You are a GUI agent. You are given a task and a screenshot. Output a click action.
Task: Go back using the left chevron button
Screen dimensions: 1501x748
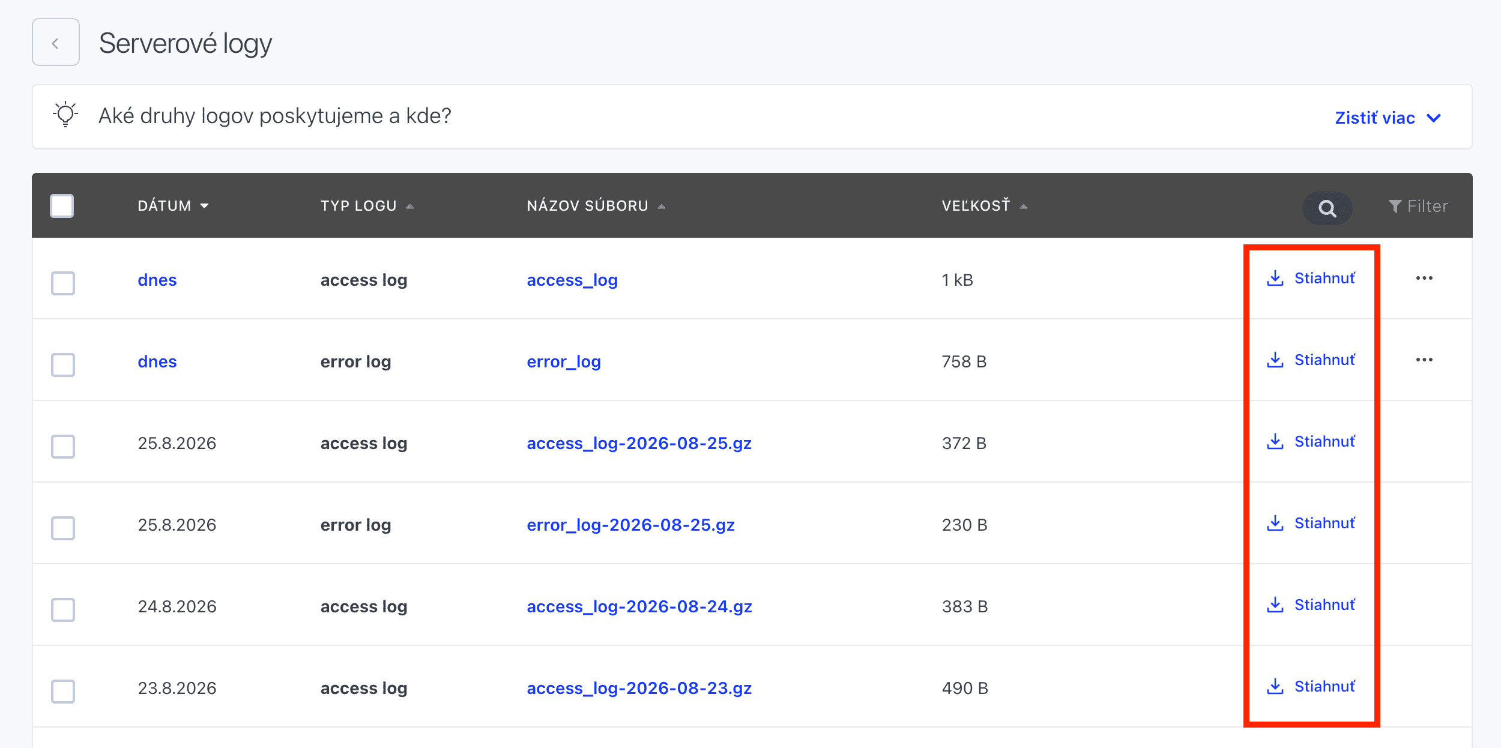click(56, 42)
